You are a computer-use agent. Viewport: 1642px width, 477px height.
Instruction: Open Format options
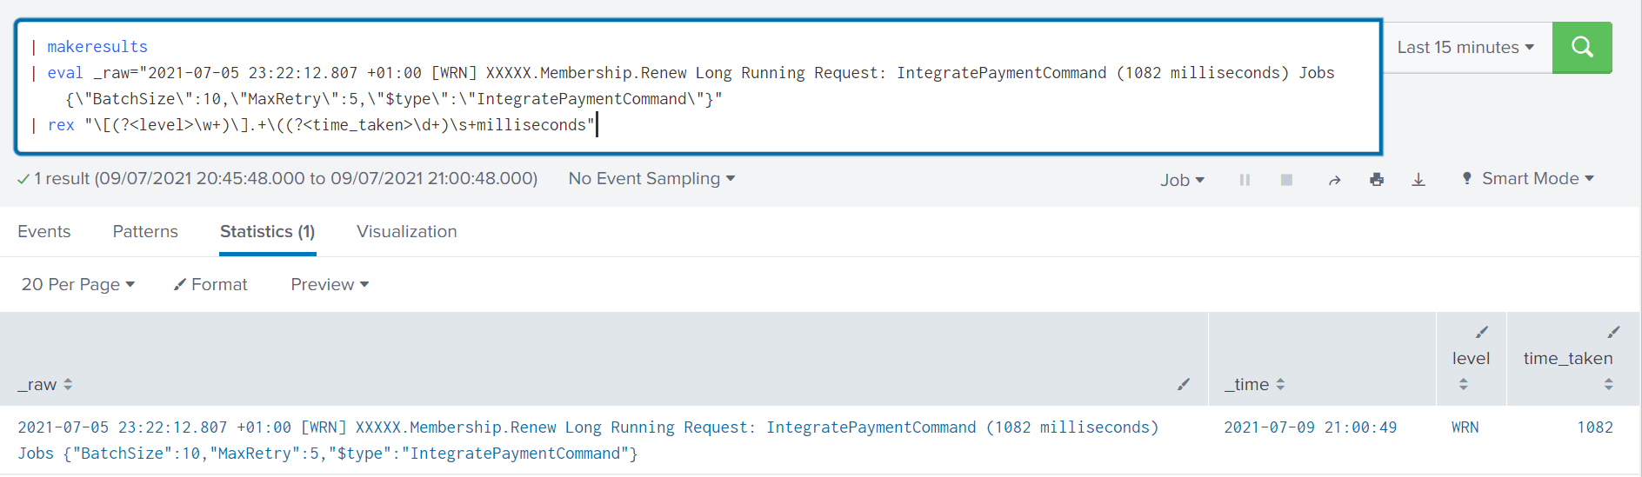pos(210,284)
